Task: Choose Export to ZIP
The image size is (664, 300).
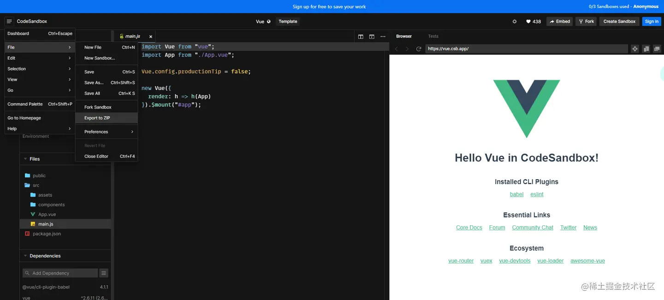Action: point(107,118)
